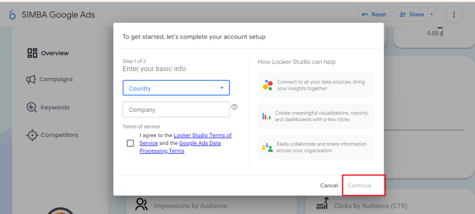
Task: Click the Overview dashboard icon
Action: point(32,53)
